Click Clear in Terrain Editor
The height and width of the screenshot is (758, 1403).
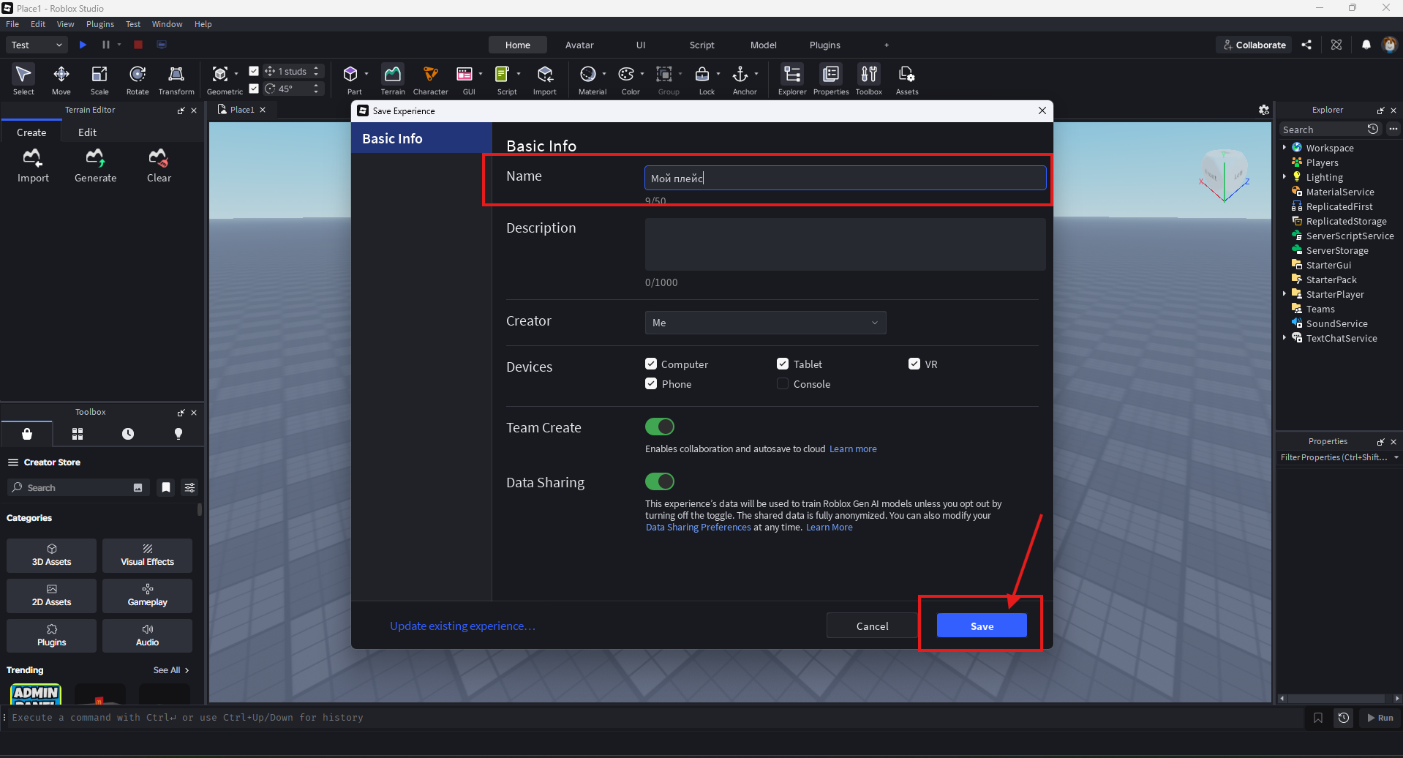point(159,166)
